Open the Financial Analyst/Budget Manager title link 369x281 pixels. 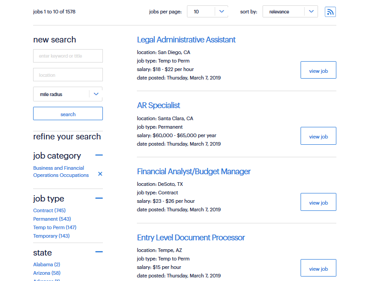pyautogui.click(x=194, y=172)
